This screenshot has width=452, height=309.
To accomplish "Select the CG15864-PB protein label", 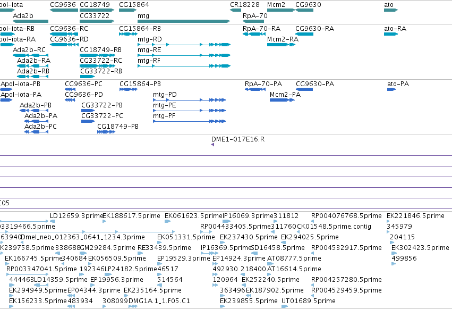I will coord(140,84).
